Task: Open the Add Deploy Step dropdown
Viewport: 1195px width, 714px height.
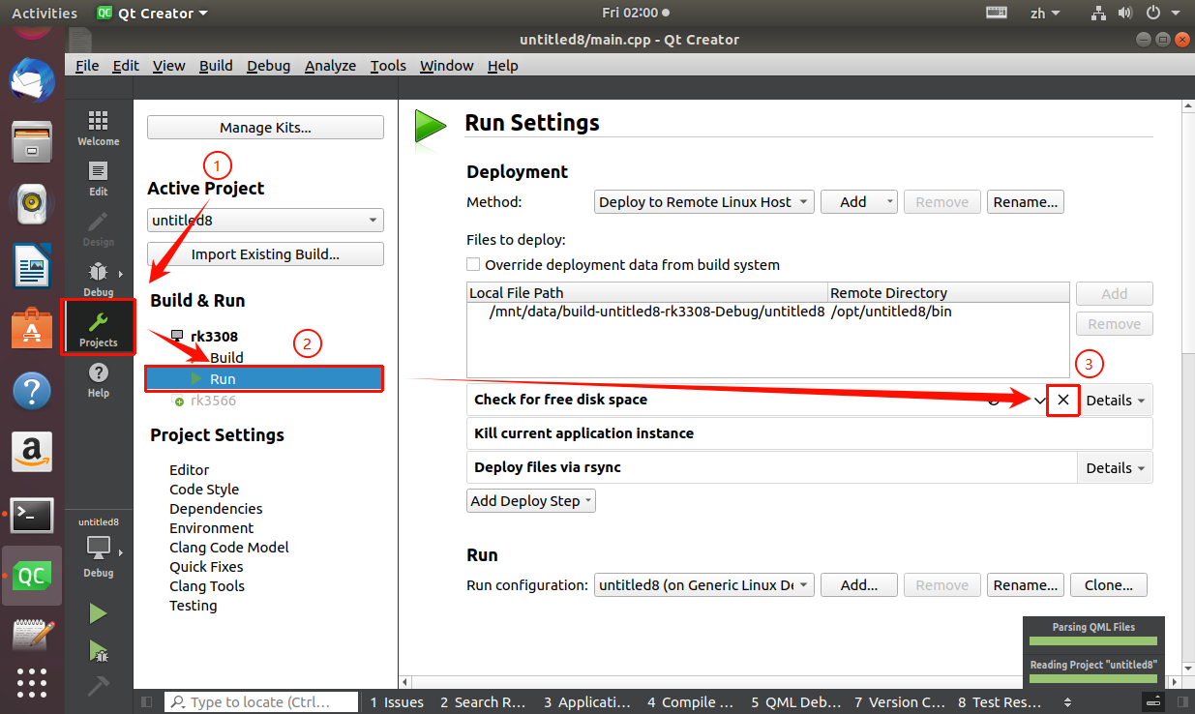Action: (530, 501)
